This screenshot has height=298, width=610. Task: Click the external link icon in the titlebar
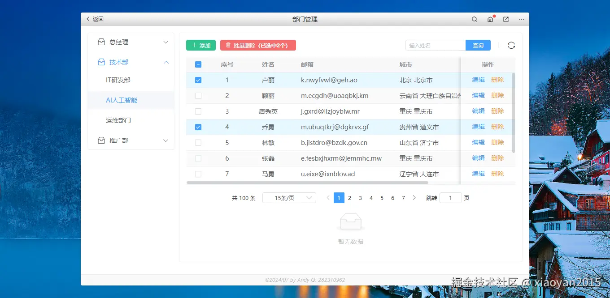pos(505,19)
